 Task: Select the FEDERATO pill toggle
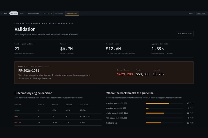14,13
